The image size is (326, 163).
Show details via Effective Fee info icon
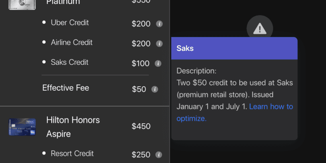[x=155, y=89]
